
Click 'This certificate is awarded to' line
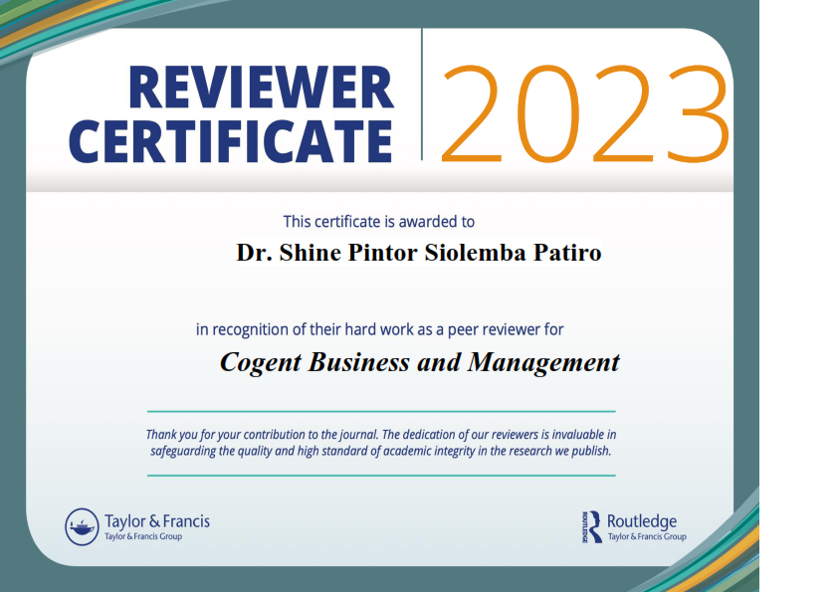(x=378, y=222)
